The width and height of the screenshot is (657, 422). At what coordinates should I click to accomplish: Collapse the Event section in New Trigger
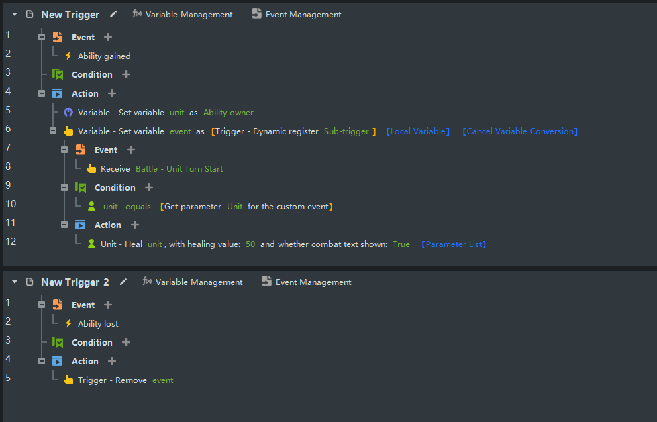[x=42, y=38]
